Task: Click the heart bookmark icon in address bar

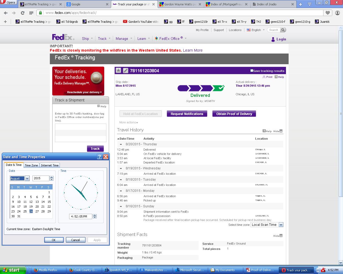Action: coord(328,13)
